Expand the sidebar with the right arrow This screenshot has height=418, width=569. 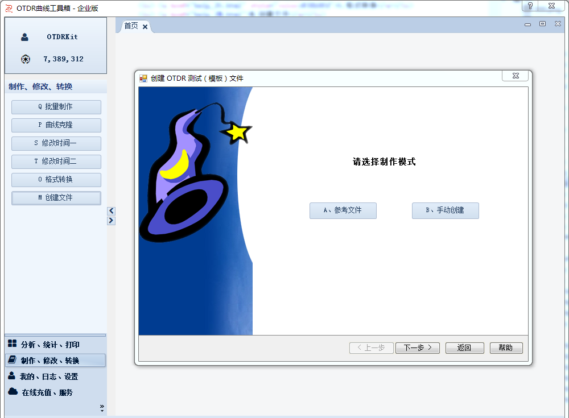[111, 221]
